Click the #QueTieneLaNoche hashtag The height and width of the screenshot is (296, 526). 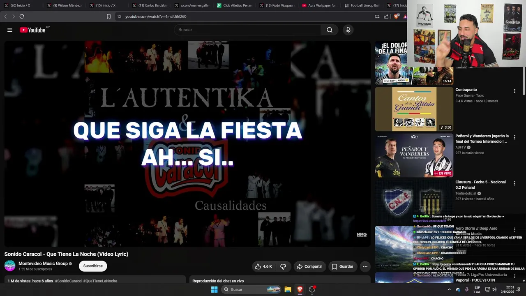point(100,281)
